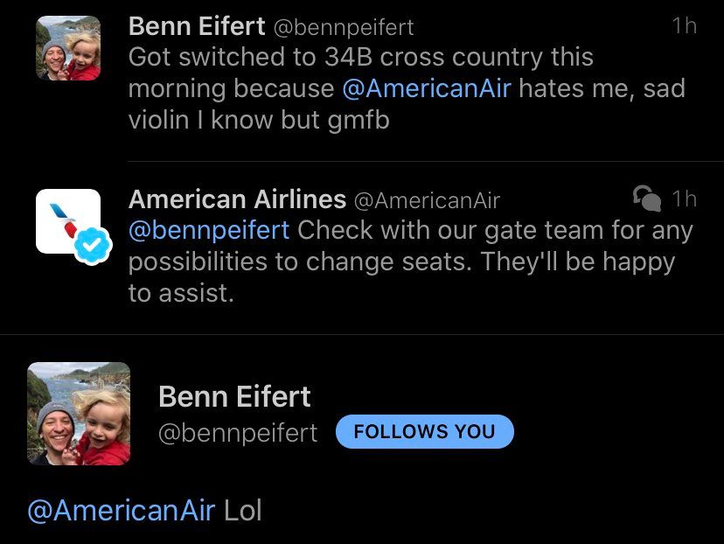The image size is (724, 544).
Task: Tap the gray @bennpeifert handle in the top tweet header
Action: click(x=344, y=27)
